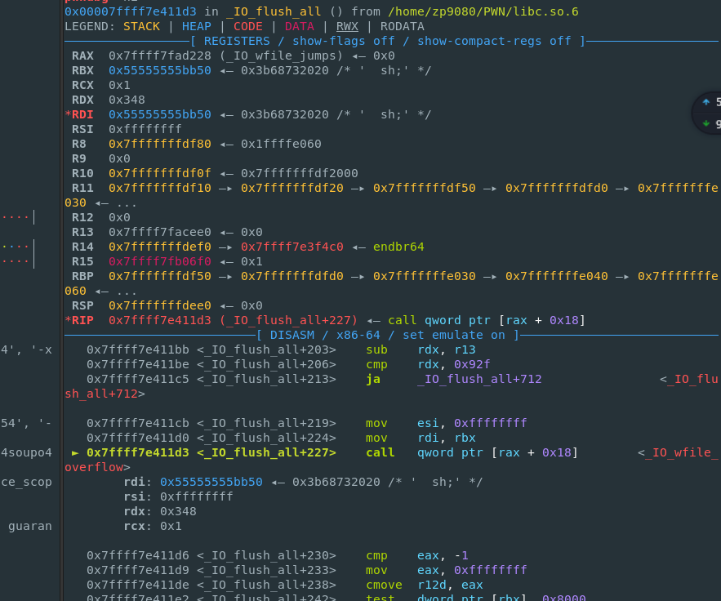Click the underlined RWX legend label

347,26
